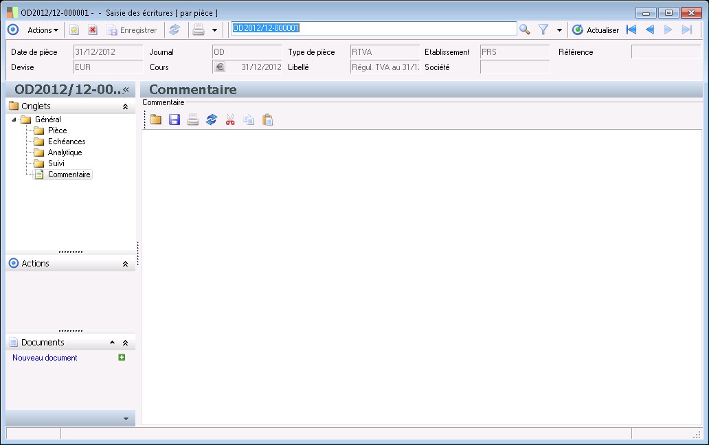
Task: Click the top toolbar printer icon
Action: (x=199, y=30)
